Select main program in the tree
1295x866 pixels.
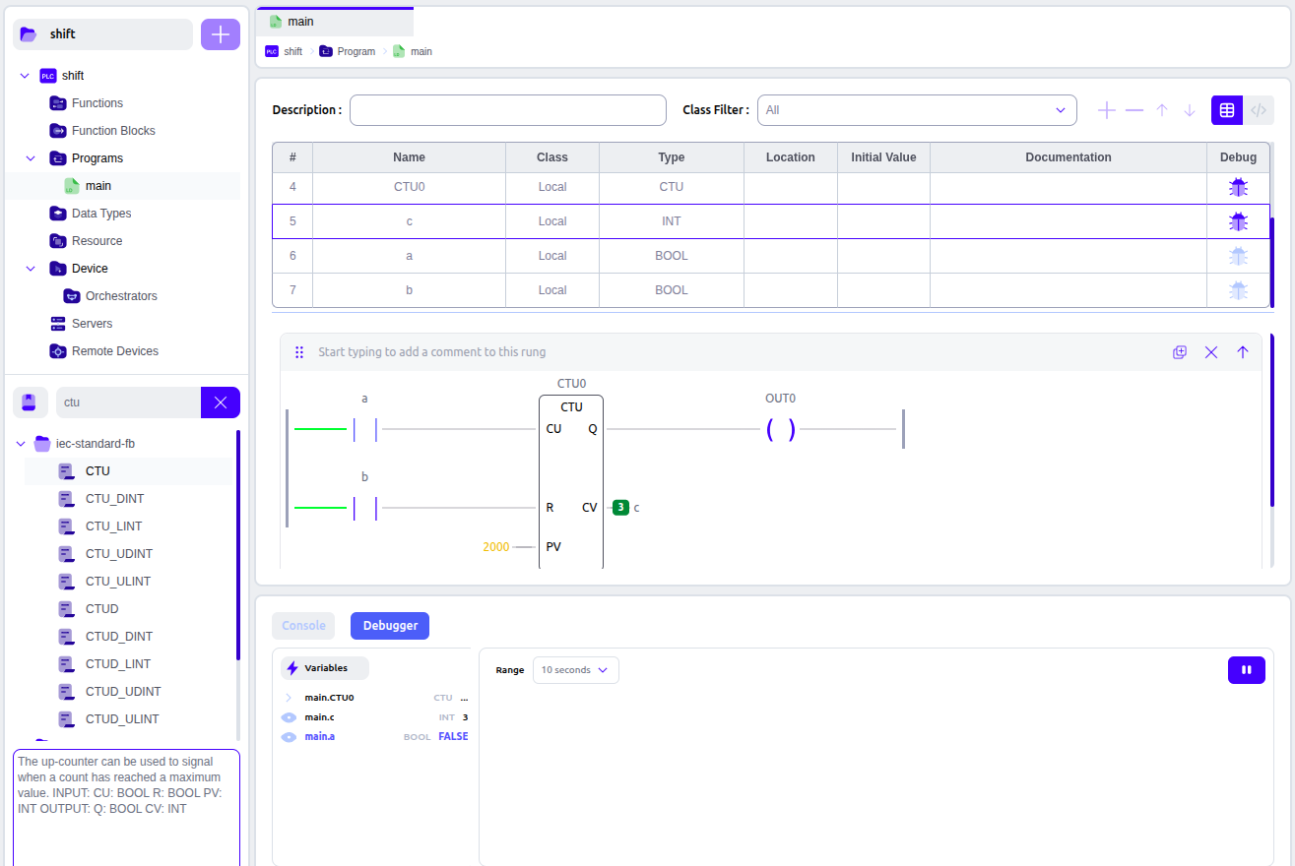click(x=98, y=186)
